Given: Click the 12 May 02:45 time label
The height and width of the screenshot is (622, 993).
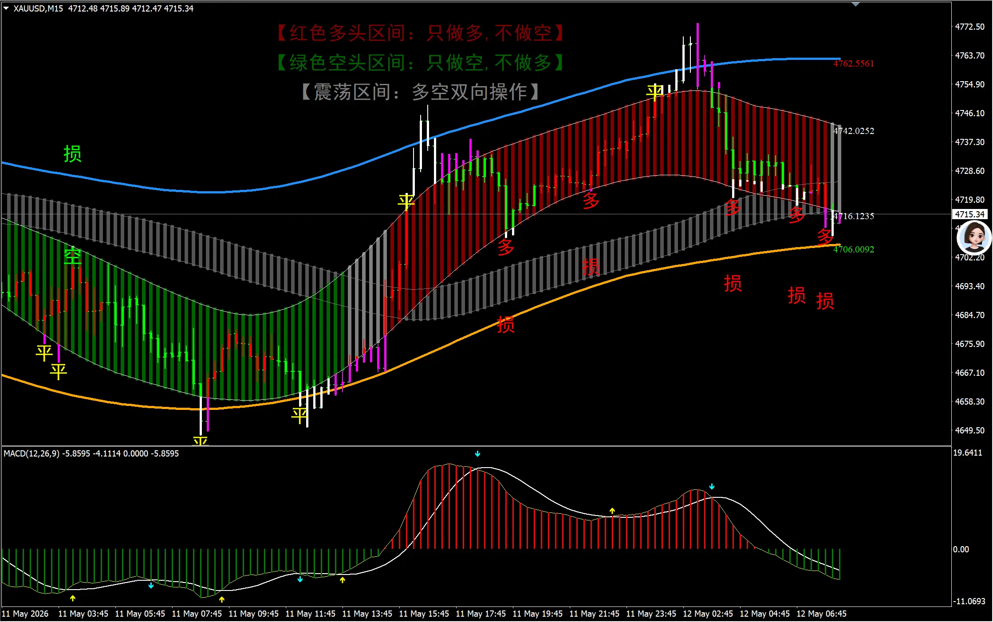Looking at the screenshot, I should tap(708, 614).
